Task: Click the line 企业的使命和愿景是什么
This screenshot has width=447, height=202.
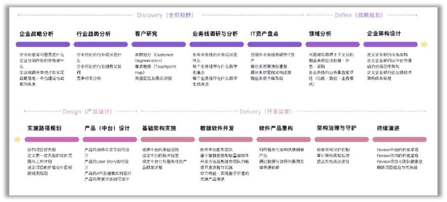Action: (x=42, y=54)
